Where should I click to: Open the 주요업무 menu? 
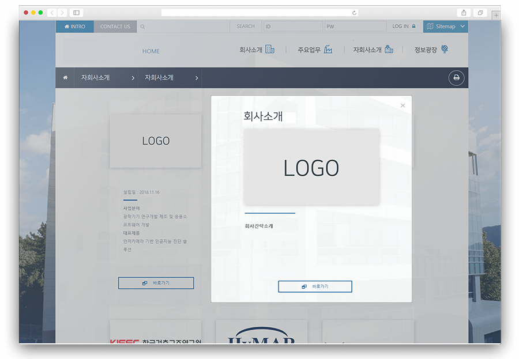[x=309, y=50]
